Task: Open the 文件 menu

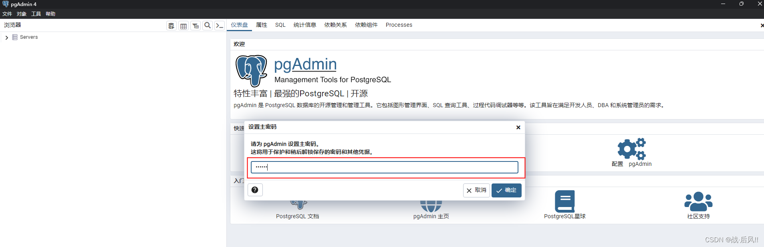Action: (x=7, y=14)
